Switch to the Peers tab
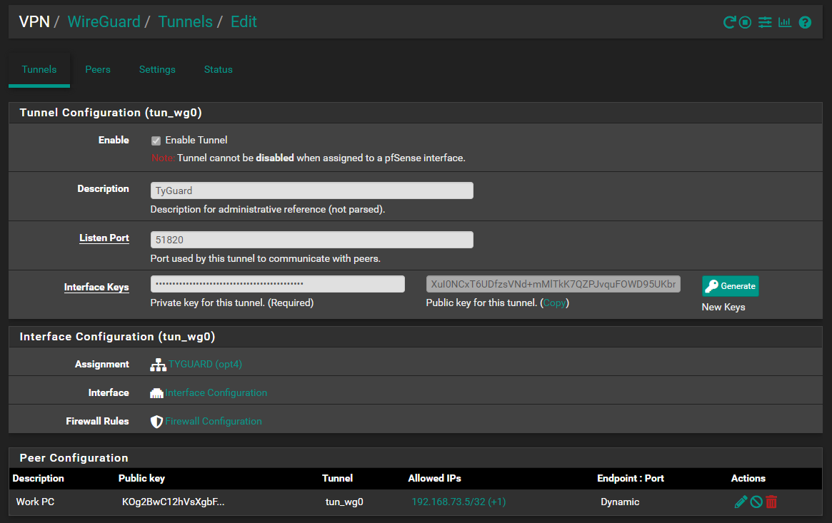This screenshot has height=523, width=832. click(x=98, y=69)
